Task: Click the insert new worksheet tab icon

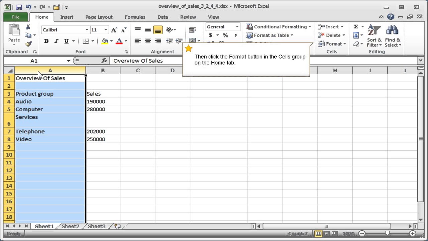Action: coord(117,226)
